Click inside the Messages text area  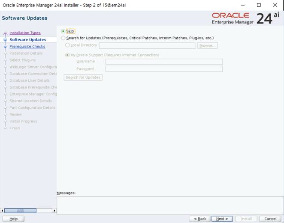[170, 205]
